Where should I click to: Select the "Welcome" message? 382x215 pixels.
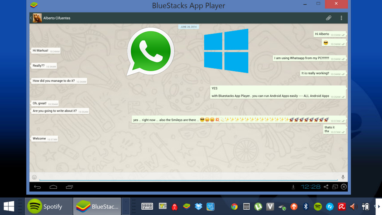[44, 139]
